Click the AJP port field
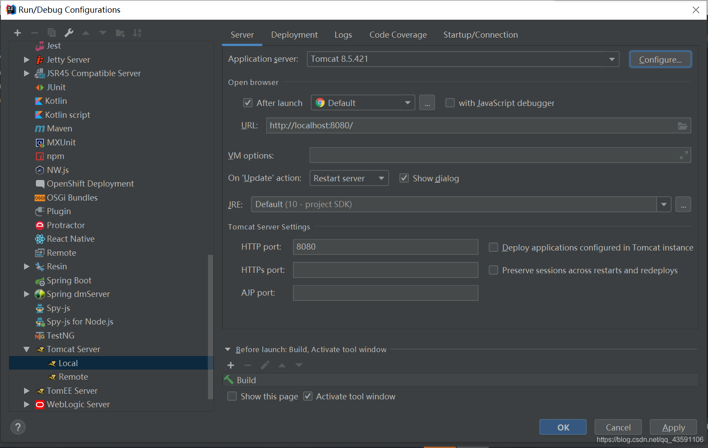 (385, 293)
